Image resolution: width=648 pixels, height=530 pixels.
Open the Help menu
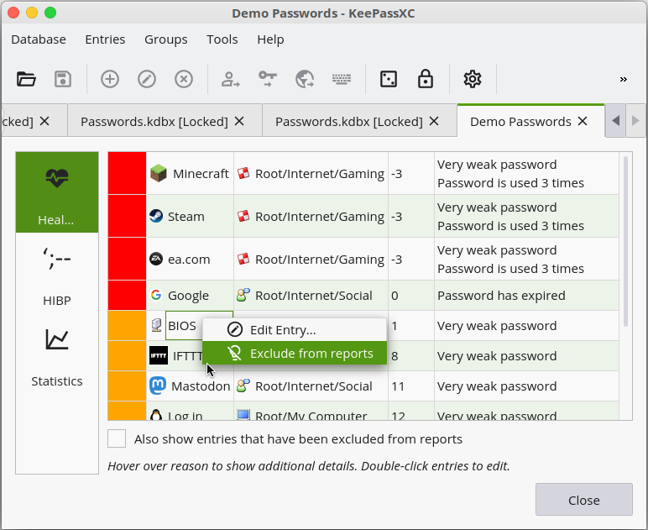point(270,39)
